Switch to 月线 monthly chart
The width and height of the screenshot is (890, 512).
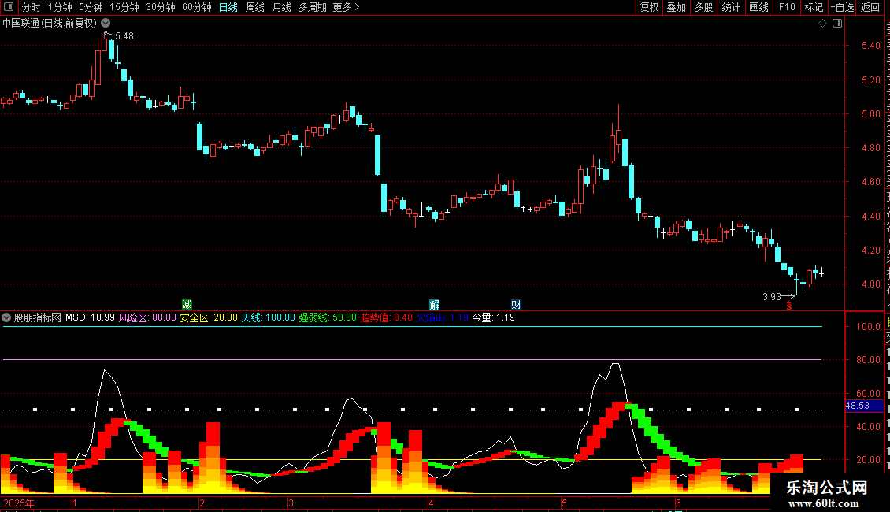click(281, 7)
